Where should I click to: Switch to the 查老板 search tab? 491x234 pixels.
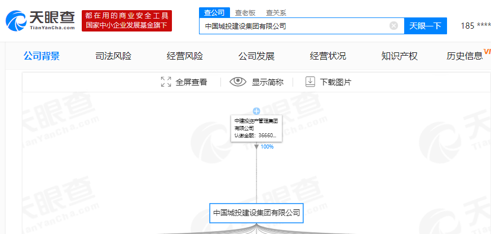click(x=245, y=12)
